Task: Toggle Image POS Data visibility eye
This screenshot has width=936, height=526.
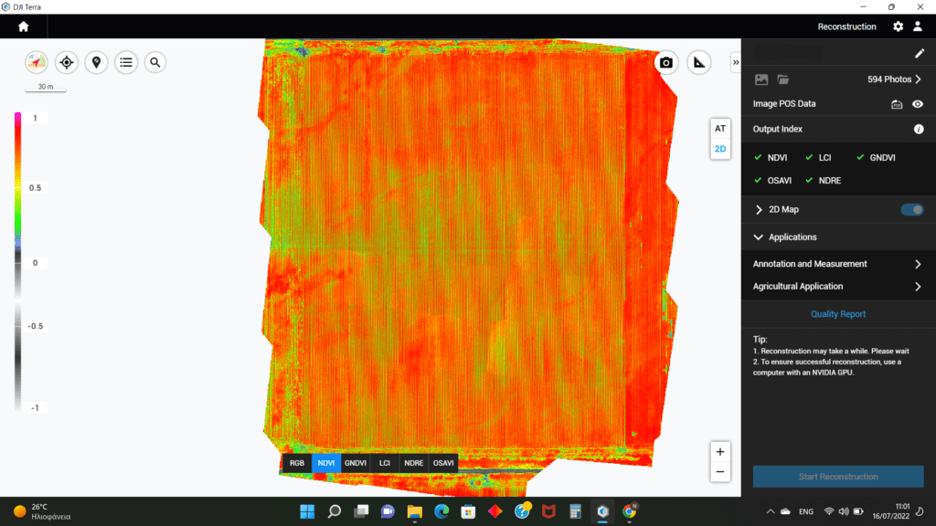Action: [918, 104]
